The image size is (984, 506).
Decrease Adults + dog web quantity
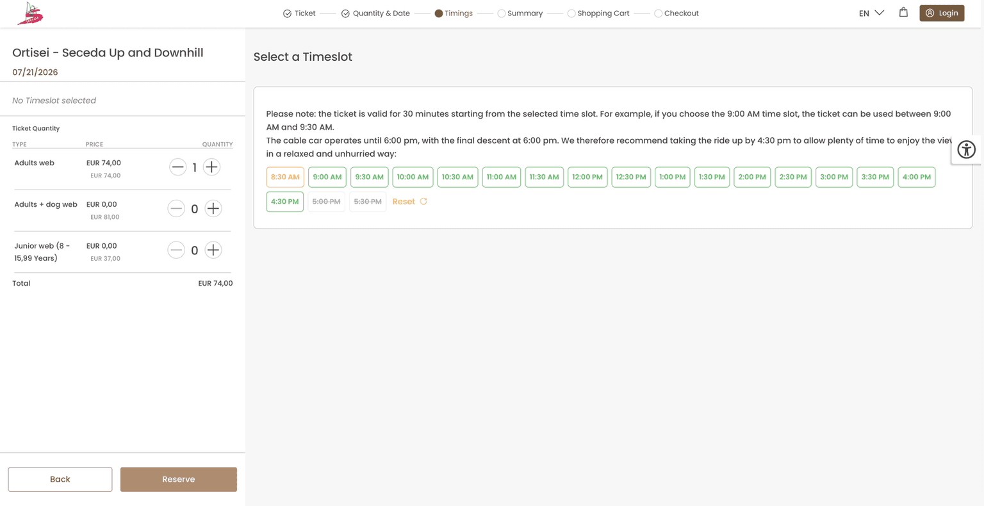[x=176, y=209]
